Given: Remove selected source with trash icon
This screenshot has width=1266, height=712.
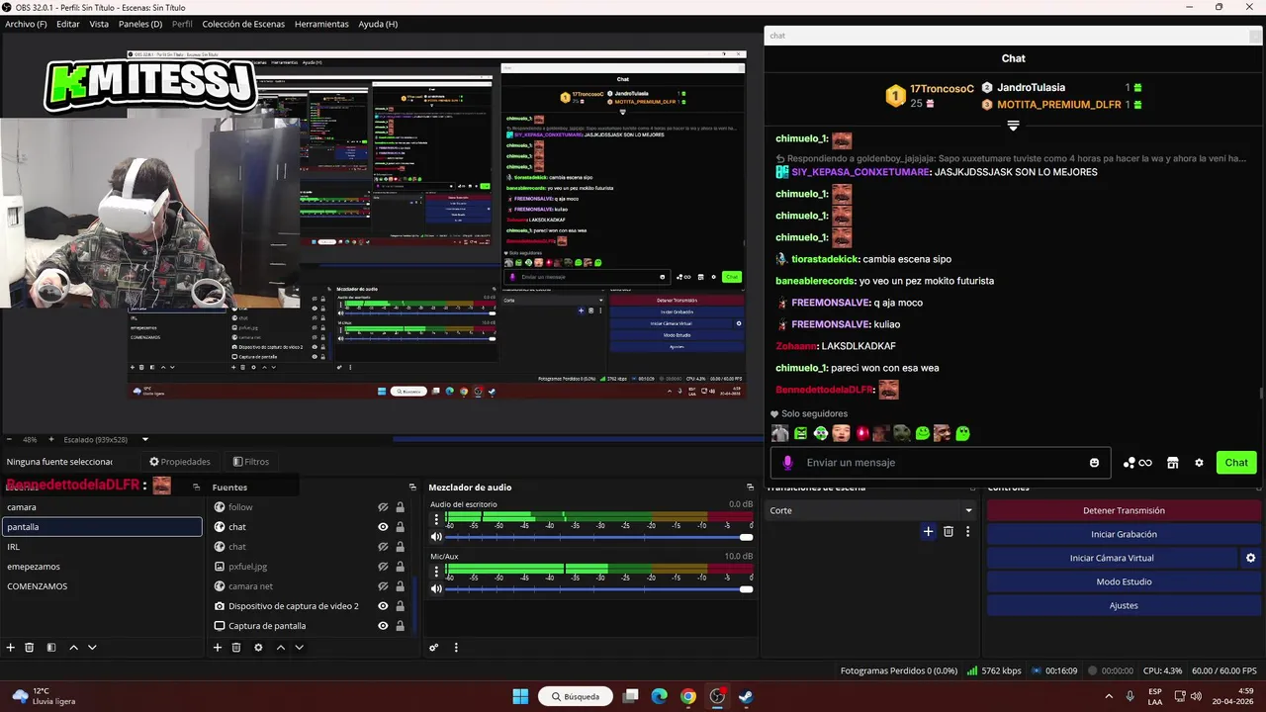Looking at the screenshot, I should coord(236,648).
